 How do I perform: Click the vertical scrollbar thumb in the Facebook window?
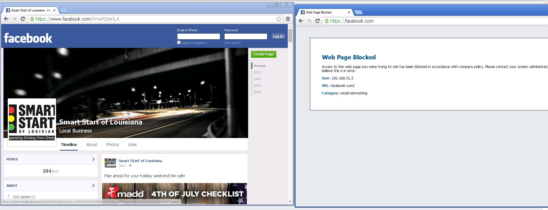coord(290,35)
